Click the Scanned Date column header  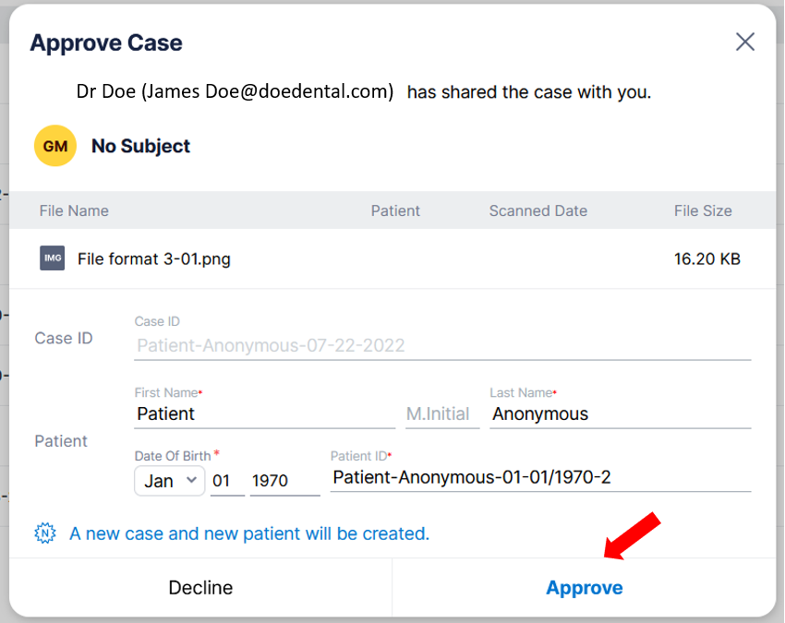[x=538, y=210]
